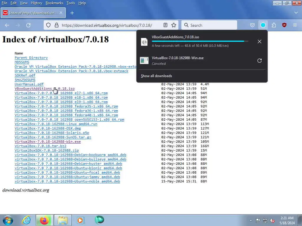Open the View menu
The width and height of the screenshot is (302, 226).
pyautogui.click(x=24, y=3)
